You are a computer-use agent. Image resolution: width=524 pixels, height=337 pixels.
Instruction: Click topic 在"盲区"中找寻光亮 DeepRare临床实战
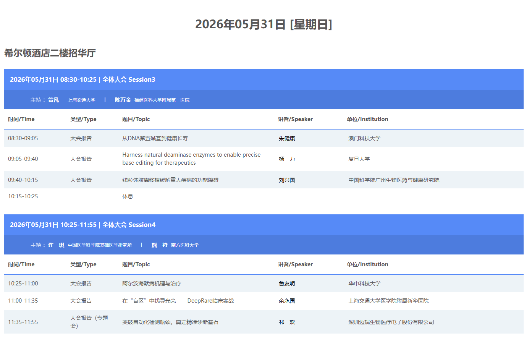(178, 301)
